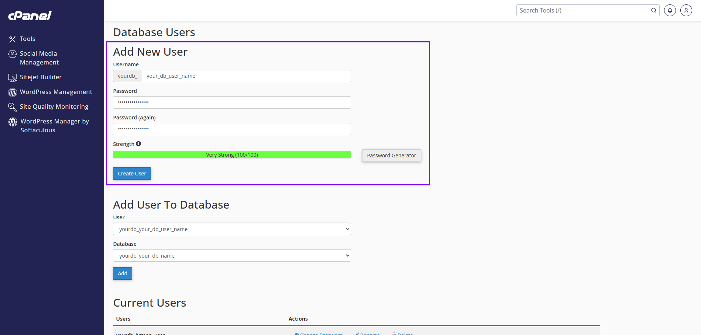Focus the Username input field
The image size is (701, 335).
pos(246,76)
